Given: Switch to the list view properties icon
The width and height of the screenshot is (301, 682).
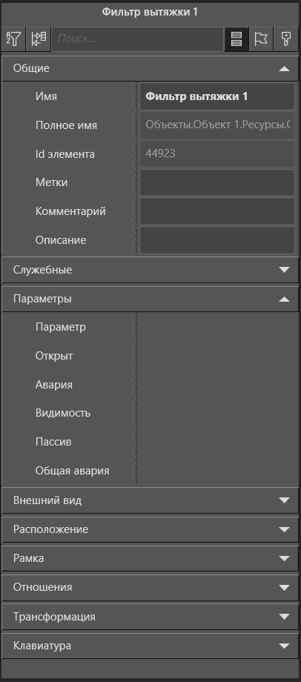Looking at the screenshot, I should click(x=236, y=39).
